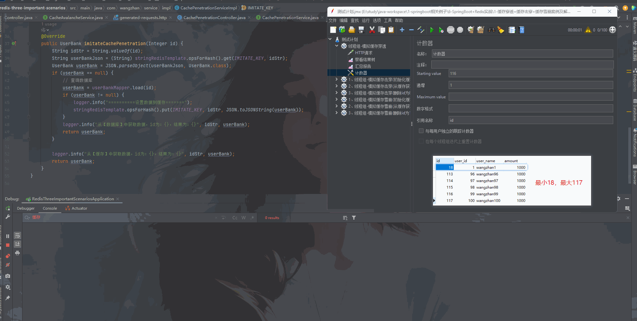Switch to the Debugger tab
The height and width of the screenshot is (321, 637).
click(26, 208)
